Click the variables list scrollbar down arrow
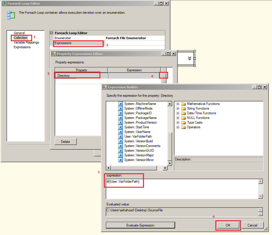Viewport: 272px width, 235px height. click(x=169, y=164)
